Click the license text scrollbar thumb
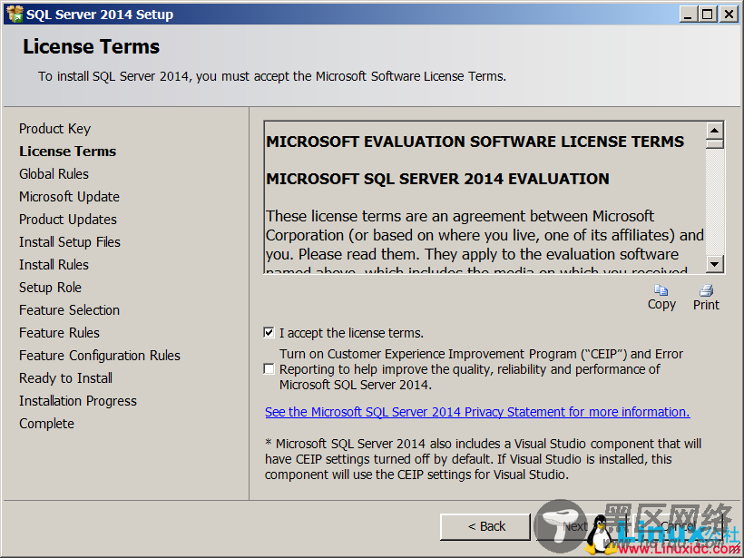The height and width of the screenshot is (558, 744). click(x=715, y=143)
